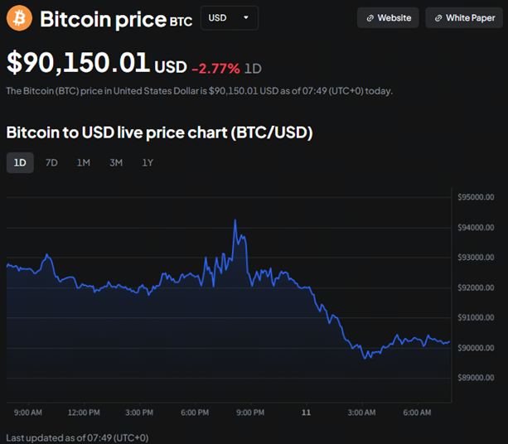Click the -2.77% daily change indicator
This screenshot has height=444, width=508.
[215, 67]
